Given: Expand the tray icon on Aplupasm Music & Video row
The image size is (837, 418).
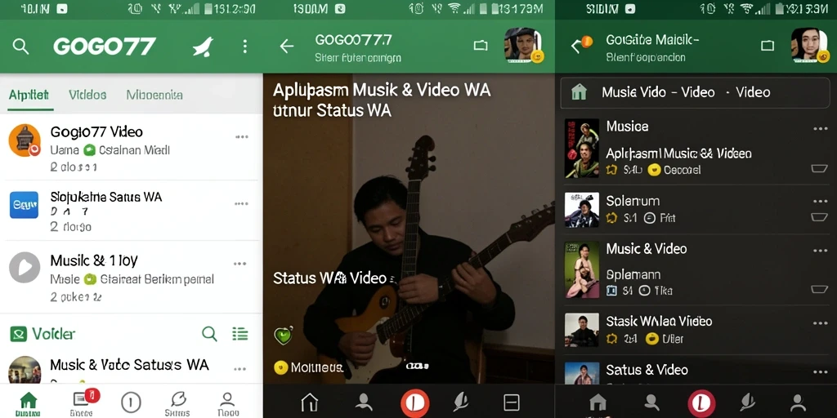Looking at the screenshot, I should pyautogui.click(x=819, y=169).
